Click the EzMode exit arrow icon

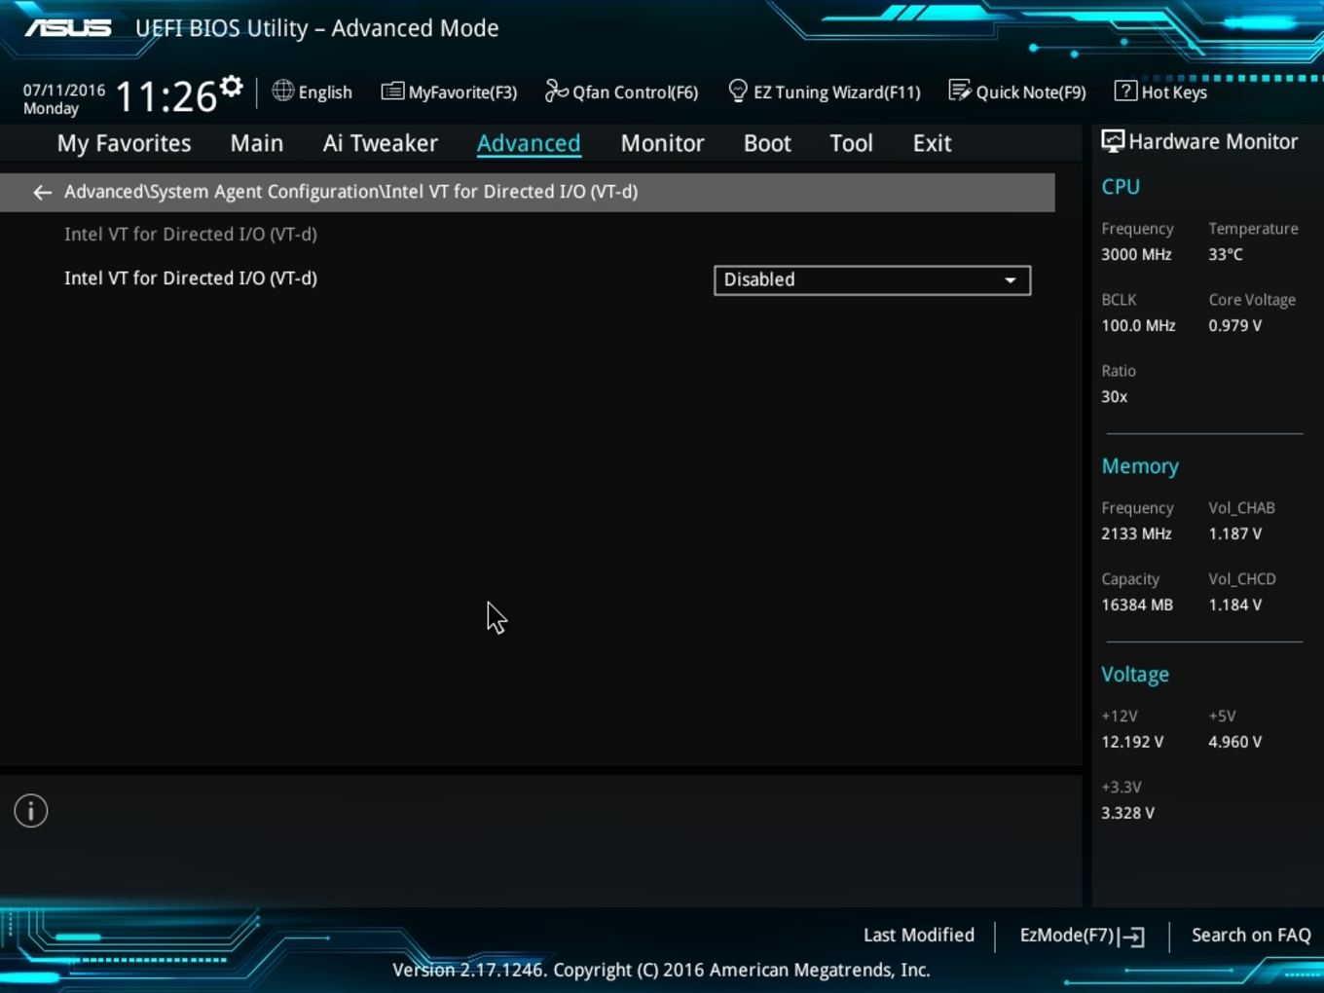1131,937
